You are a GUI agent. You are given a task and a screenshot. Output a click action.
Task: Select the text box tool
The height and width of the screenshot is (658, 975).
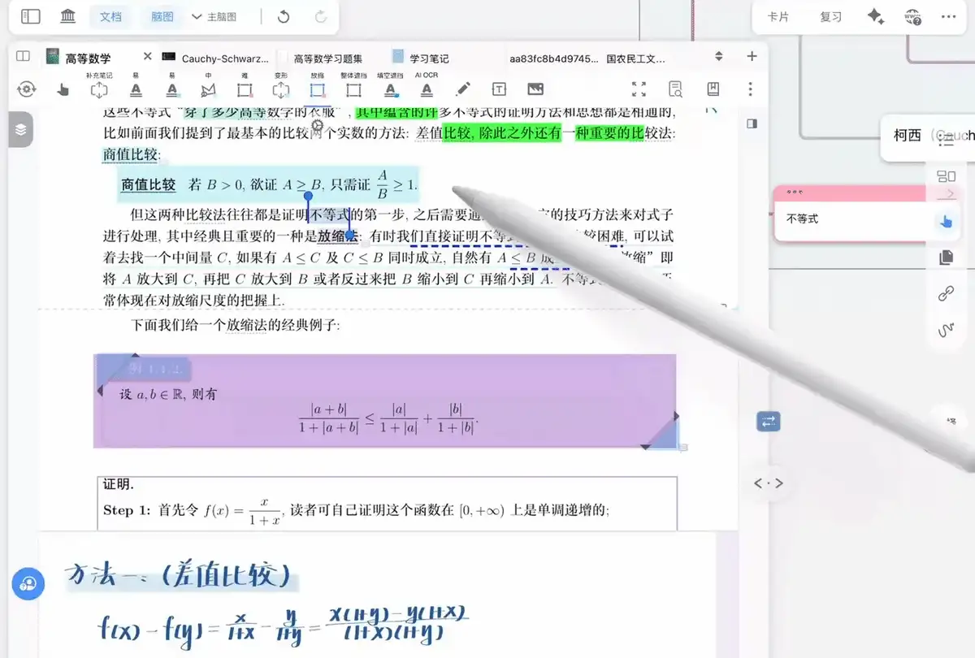pyautogui.click(x=500, y=89)
